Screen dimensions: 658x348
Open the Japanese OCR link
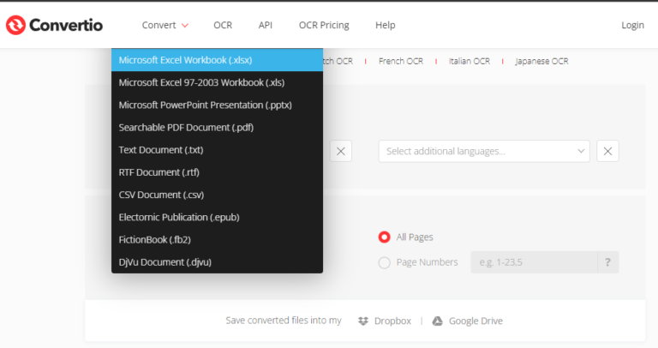(x=541, y=61)
